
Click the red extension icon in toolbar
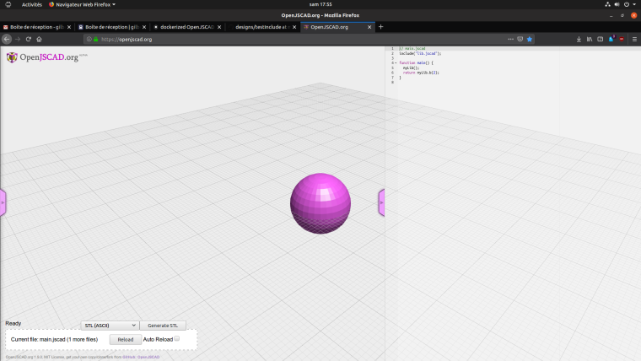(x=622, y=40)
